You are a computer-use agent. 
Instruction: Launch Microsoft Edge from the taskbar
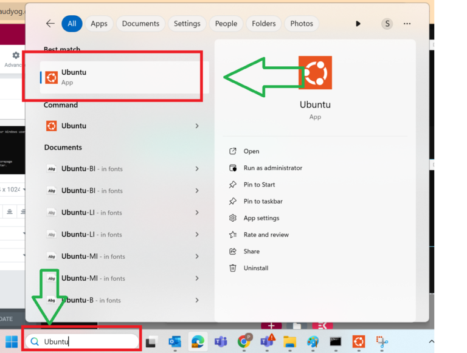click(197, 341)
